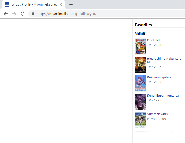Click the Mai-HiME cover thumbnail
Screen dimensions: 185x143
[x=140, y=46]
